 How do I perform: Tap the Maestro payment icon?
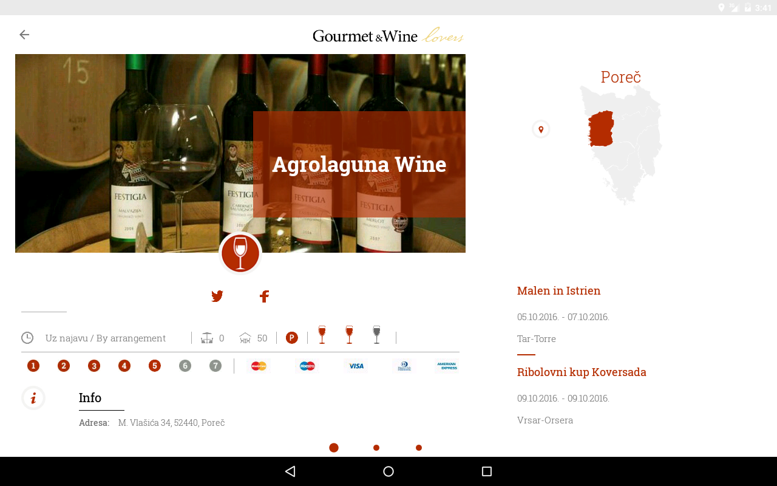coord(307,366)
